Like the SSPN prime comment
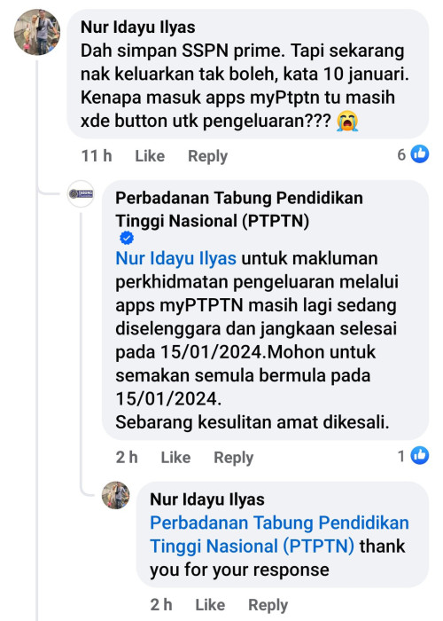Viewport: 443px width, 621px height. [150, 155]
